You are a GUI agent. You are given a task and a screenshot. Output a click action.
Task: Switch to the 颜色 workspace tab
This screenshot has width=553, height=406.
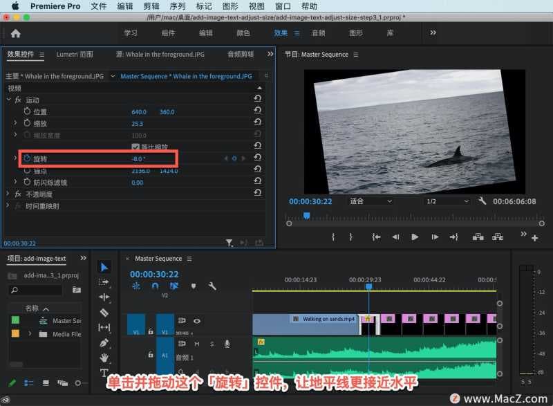[x=243, y=33]
